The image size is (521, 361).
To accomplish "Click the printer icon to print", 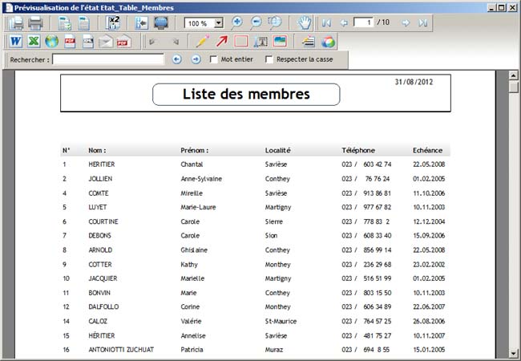I will pyautogui.click(x=35, y=23).
